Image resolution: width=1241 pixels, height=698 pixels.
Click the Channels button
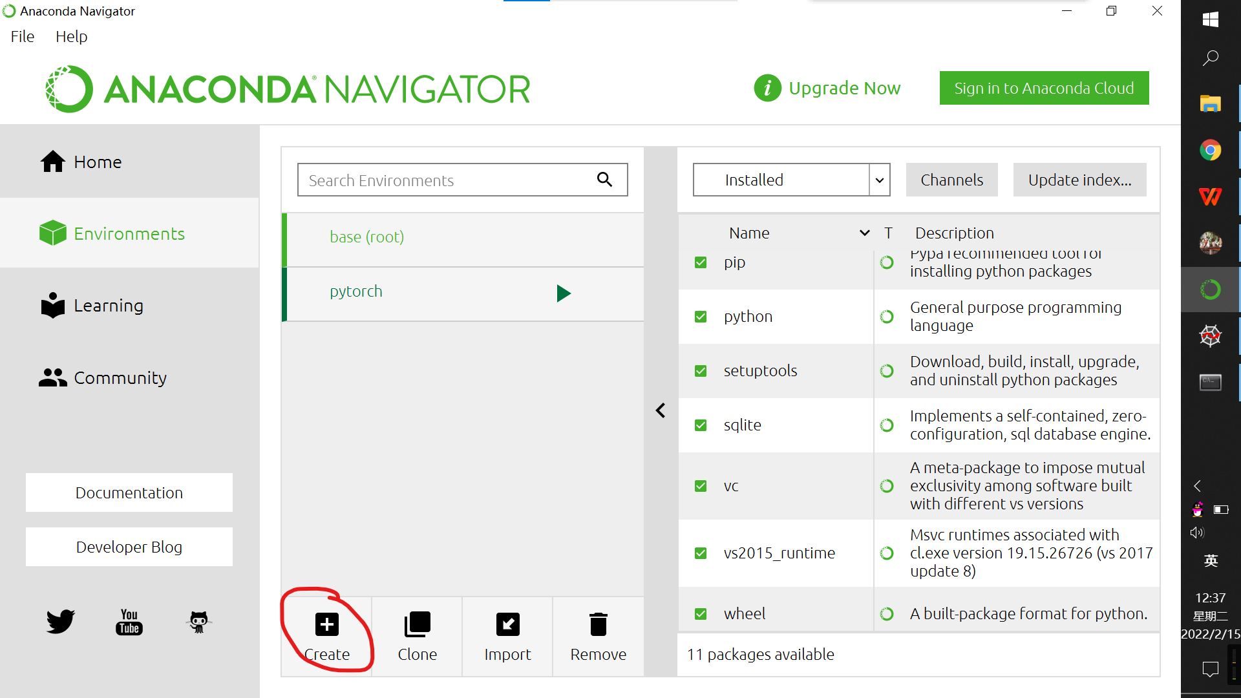(951, 180)
